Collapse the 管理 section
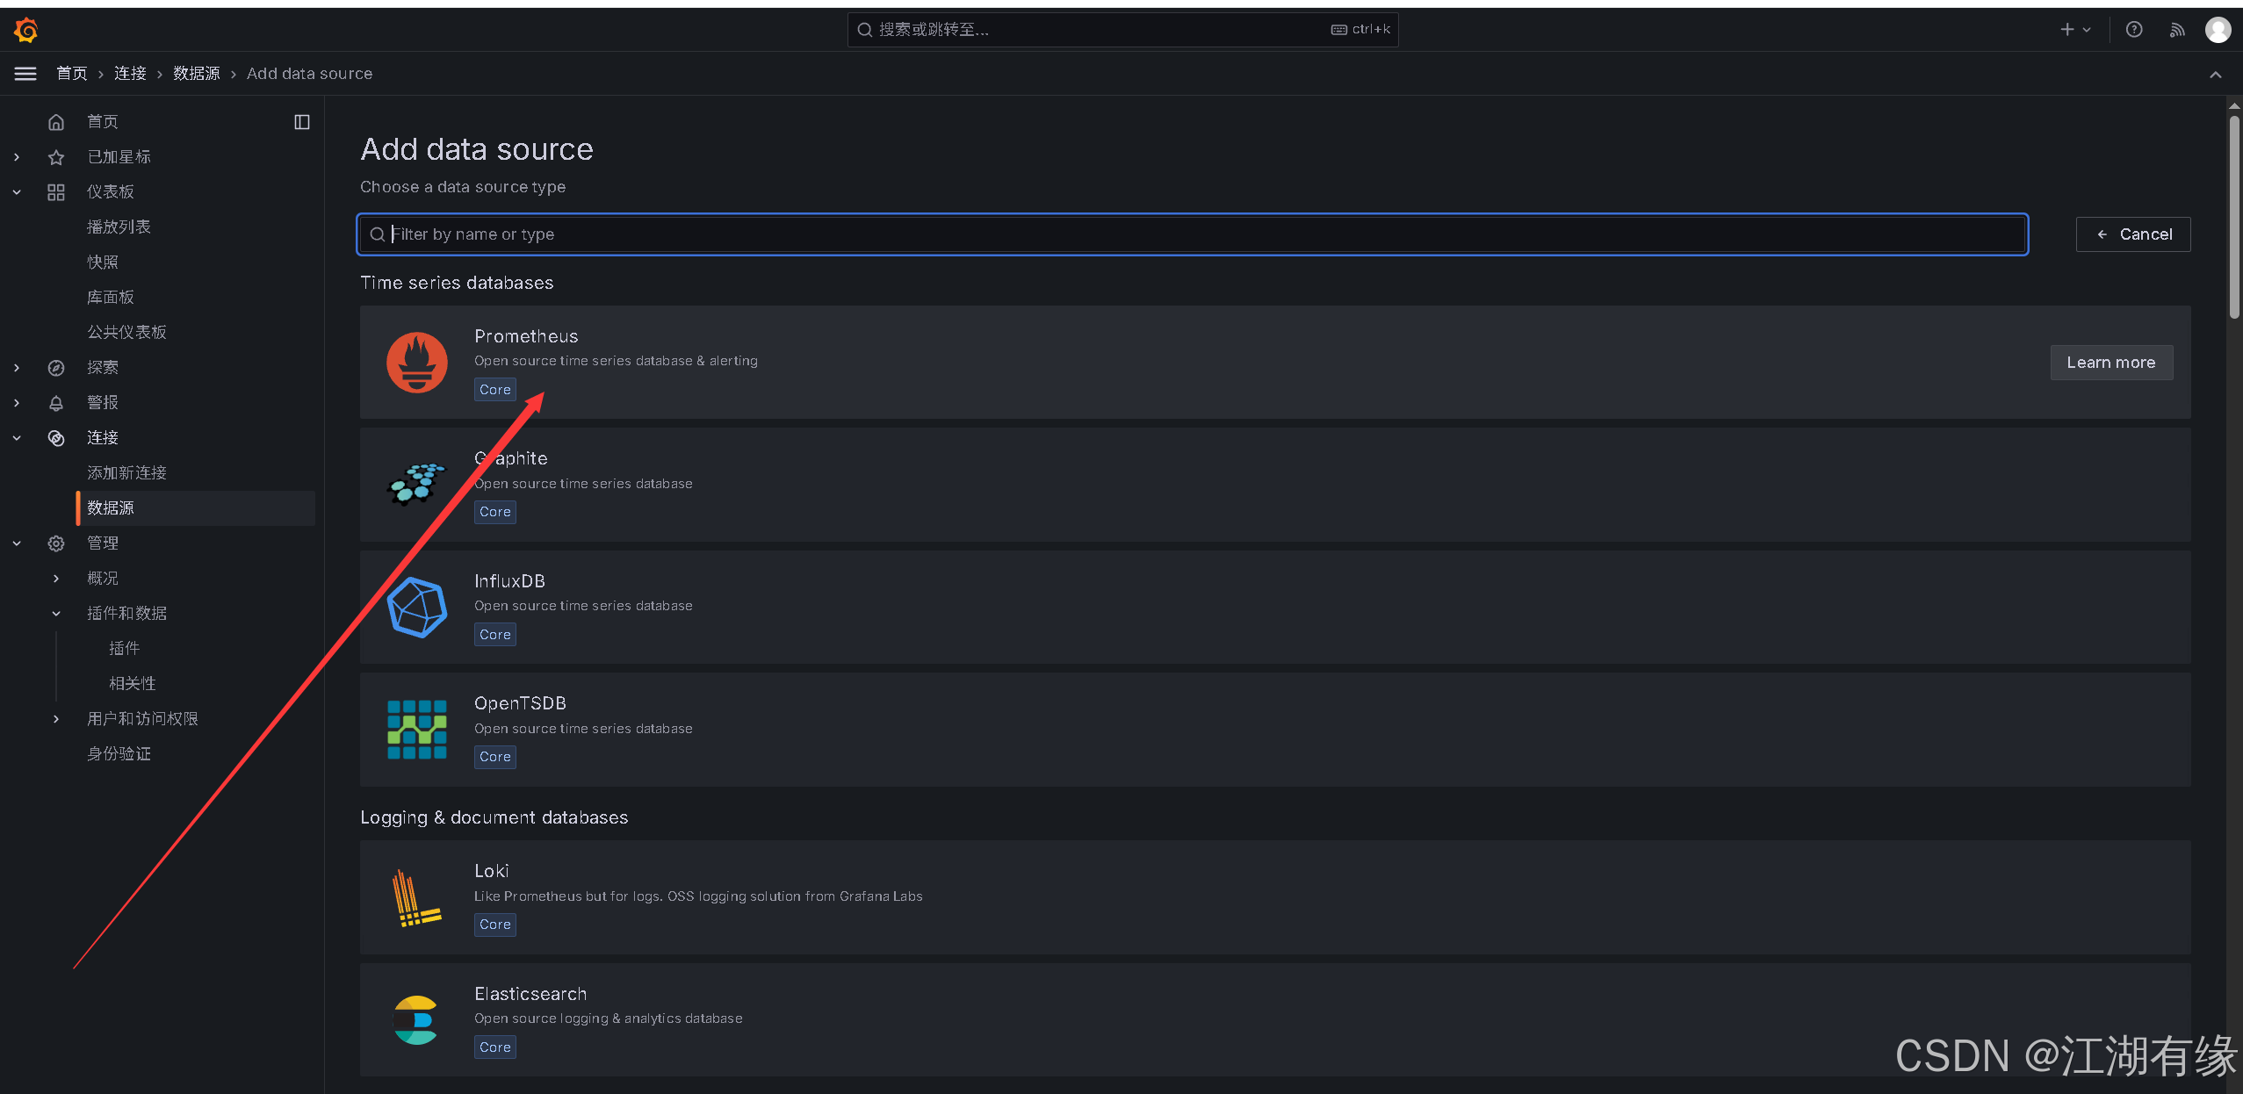The image size is (2243, 1094). point(17,543)
